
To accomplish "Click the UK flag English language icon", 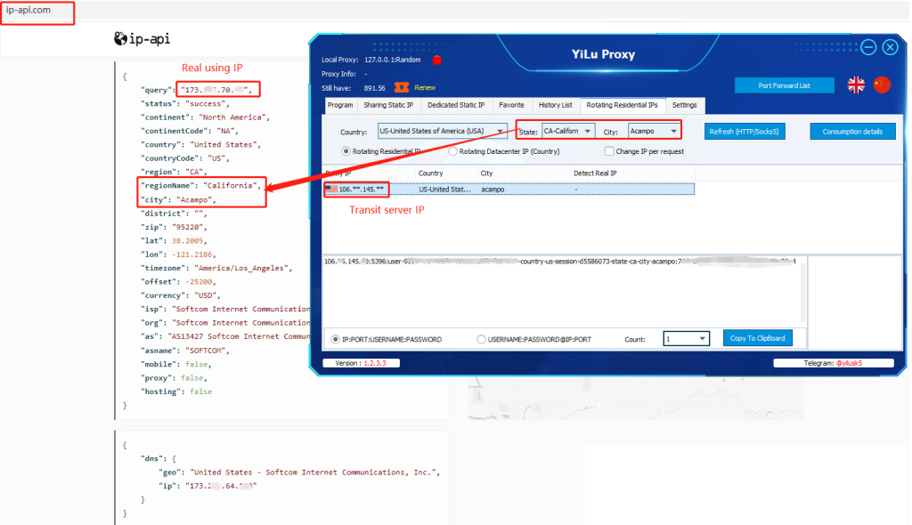I will (x=856, y=85).
